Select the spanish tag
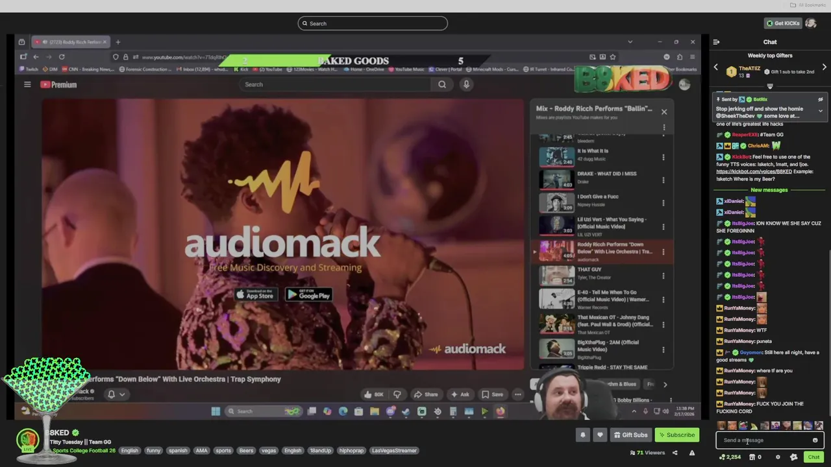This screenshot has width=831, height=467. [x=178, y=451]
